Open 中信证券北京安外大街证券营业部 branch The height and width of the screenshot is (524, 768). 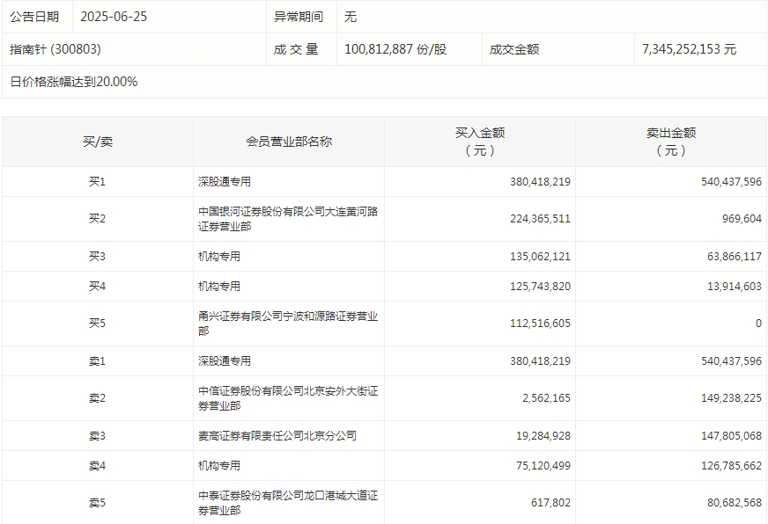coord(288,398)
